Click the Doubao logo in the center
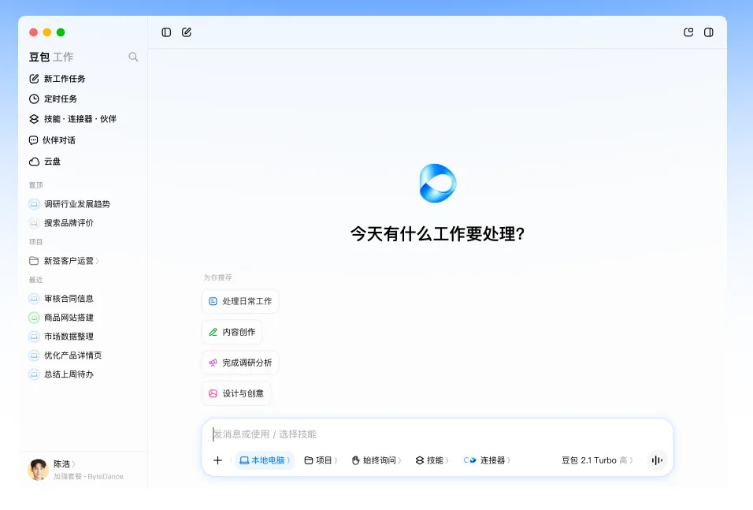 coord(437,183)
